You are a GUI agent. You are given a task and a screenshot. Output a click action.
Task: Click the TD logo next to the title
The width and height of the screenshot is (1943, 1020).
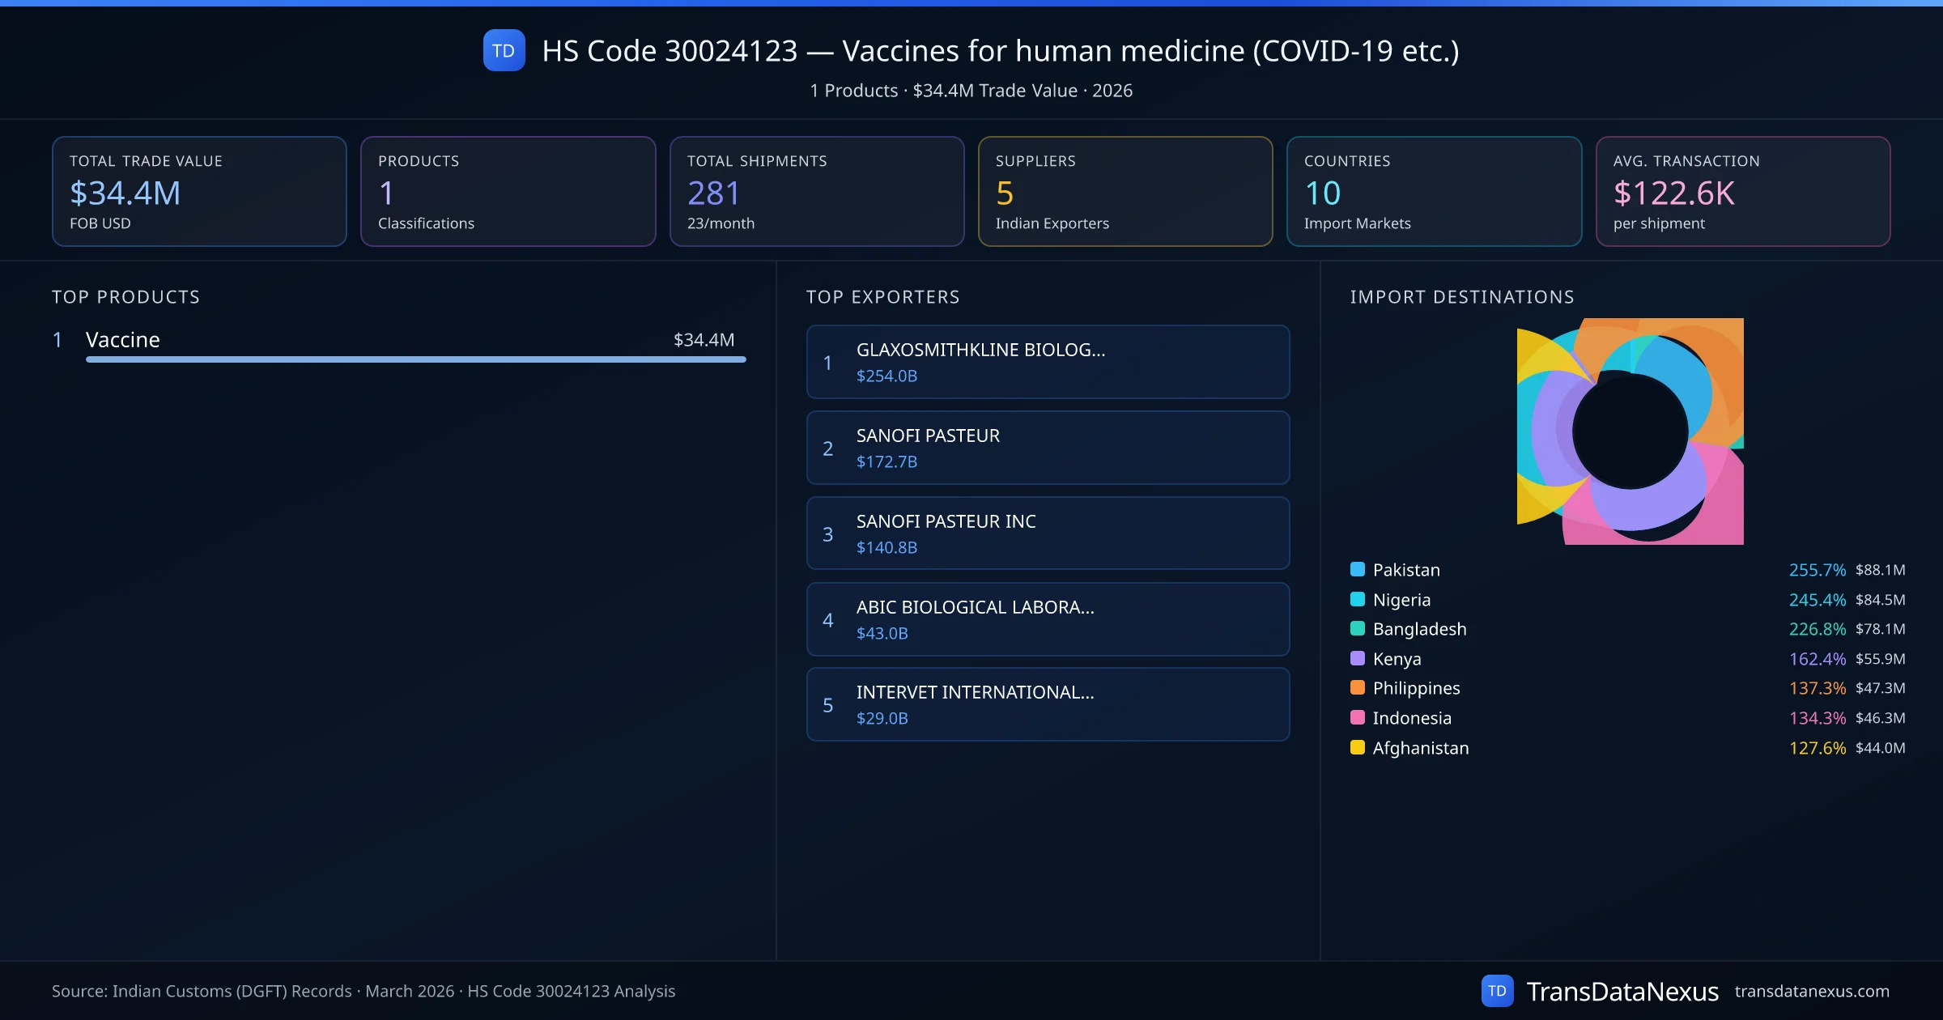[504, 51]
